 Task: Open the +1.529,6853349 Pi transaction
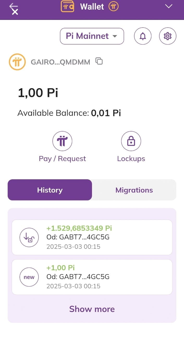tap(92, 237)
